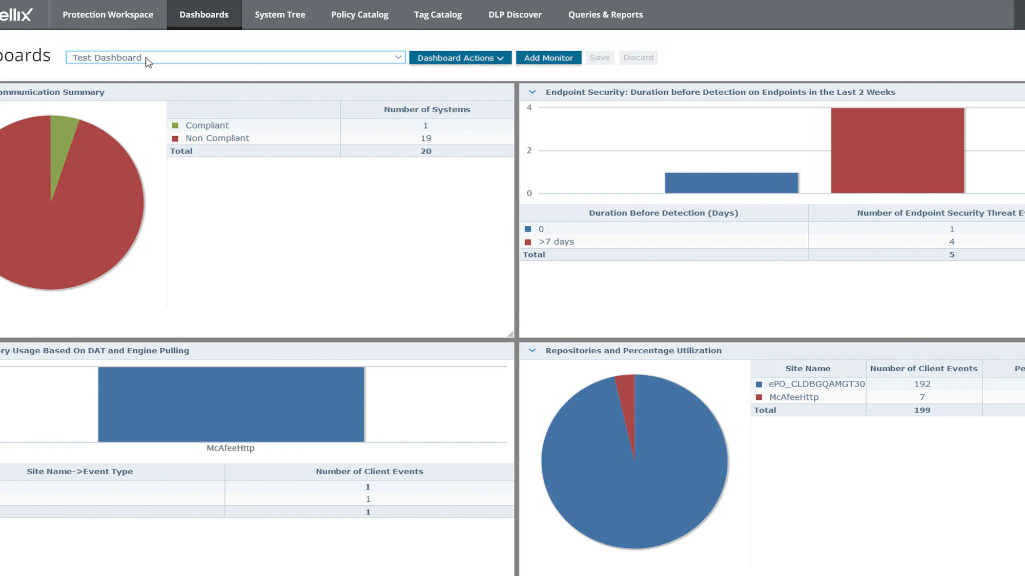Click the Add Monitor button
Image resolution: width=1025 pixels, height=576 pixels.
[548, 57]
